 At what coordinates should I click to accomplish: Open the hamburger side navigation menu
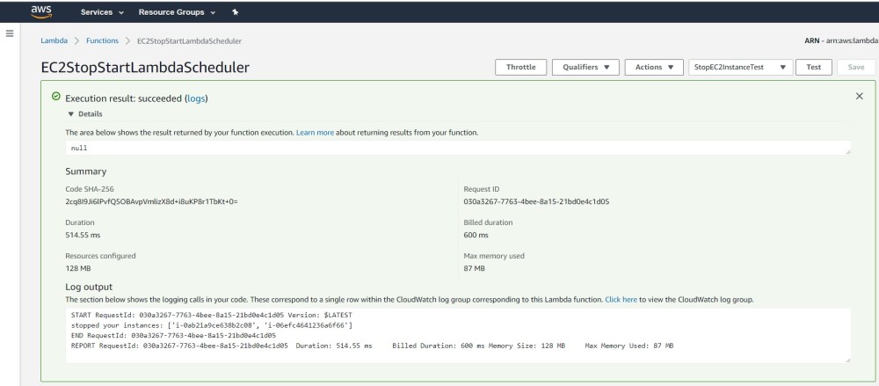point(10,33)
